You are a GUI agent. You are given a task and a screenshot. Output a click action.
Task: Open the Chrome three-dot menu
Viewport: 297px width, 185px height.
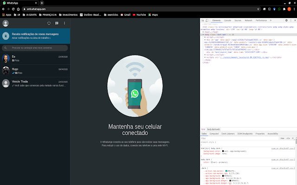[x=294, y=9]
